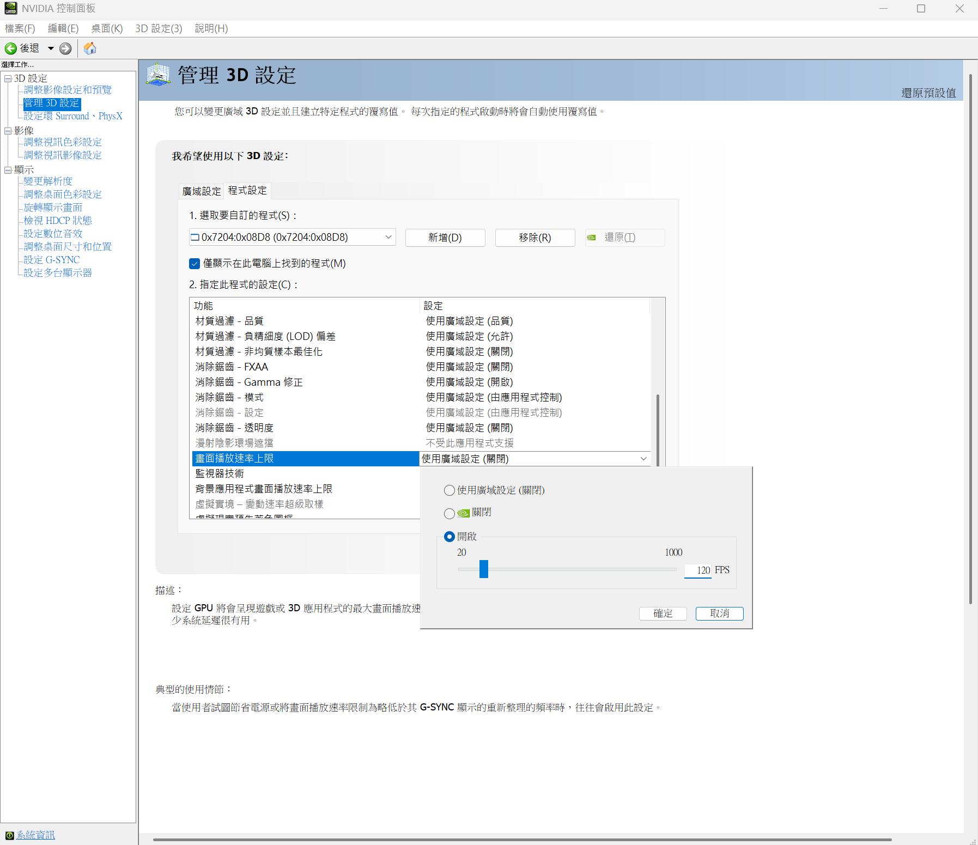Open the 3D 設定(3) menu
This screenshot has width=978, height=845.
coord(159,28)
